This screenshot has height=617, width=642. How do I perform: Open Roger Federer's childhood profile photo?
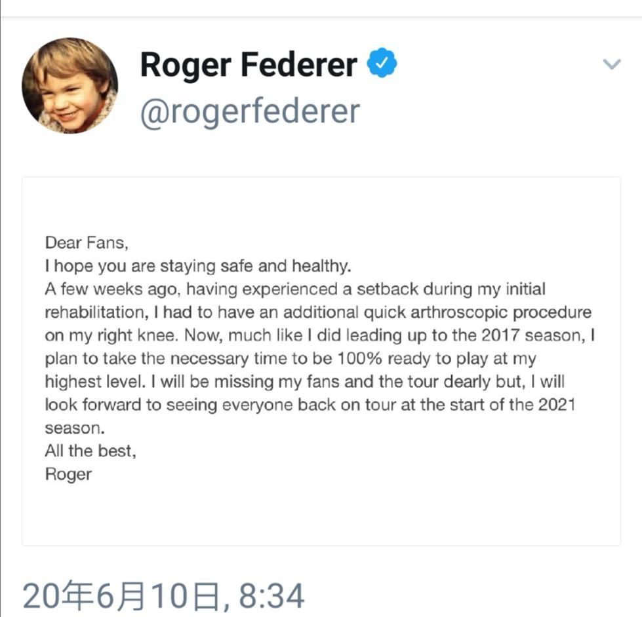click(x=70, y=86)
